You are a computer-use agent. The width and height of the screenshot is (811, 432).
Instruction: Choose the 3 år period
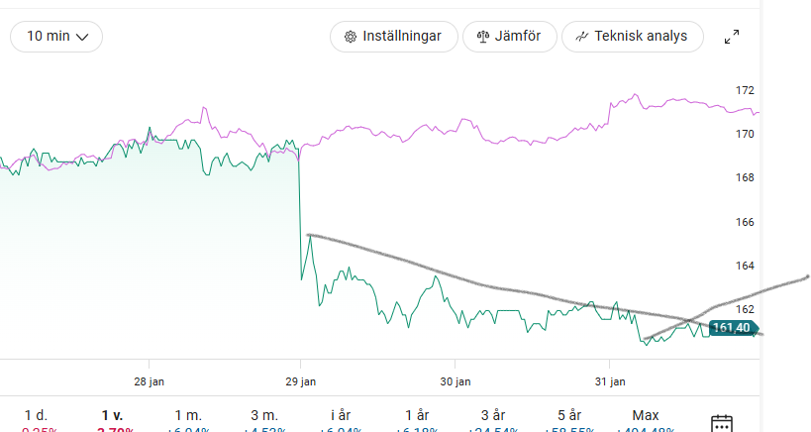point(493,416)
